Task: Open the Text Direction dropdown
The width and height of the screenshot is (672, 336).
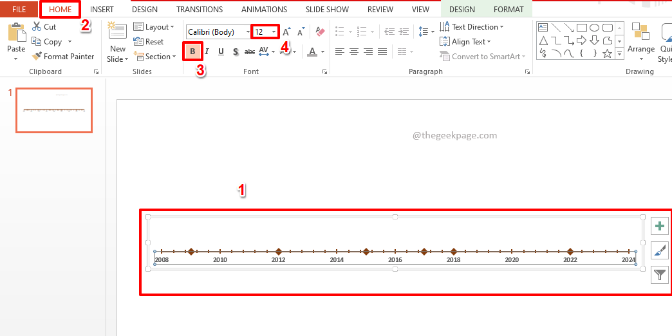Action: tap(472, 27)
